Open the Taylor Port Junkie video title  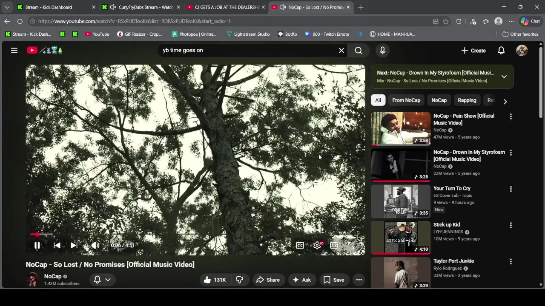pos(453,261)
